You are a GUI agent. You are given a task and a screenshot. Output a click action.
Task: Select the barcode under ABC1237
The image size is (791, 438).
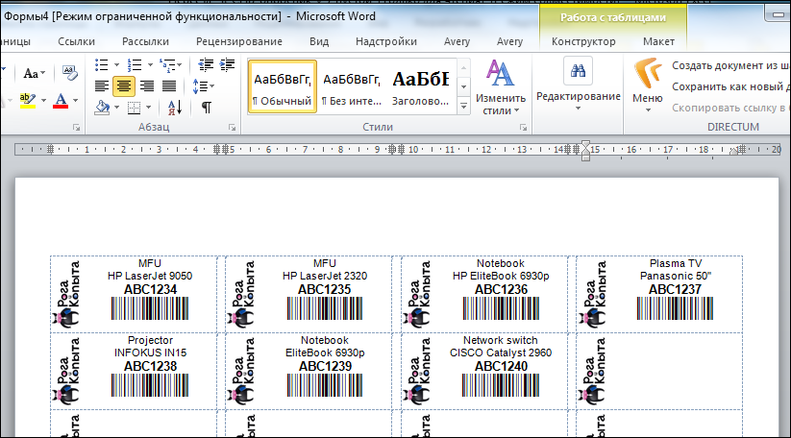click(675, 308)
